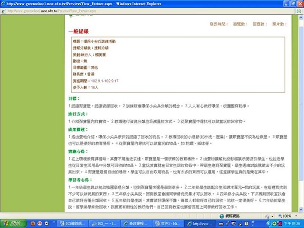Click the 參予人數:16人 row
This screenshot has width=304, height=228.
click(85, 87)
